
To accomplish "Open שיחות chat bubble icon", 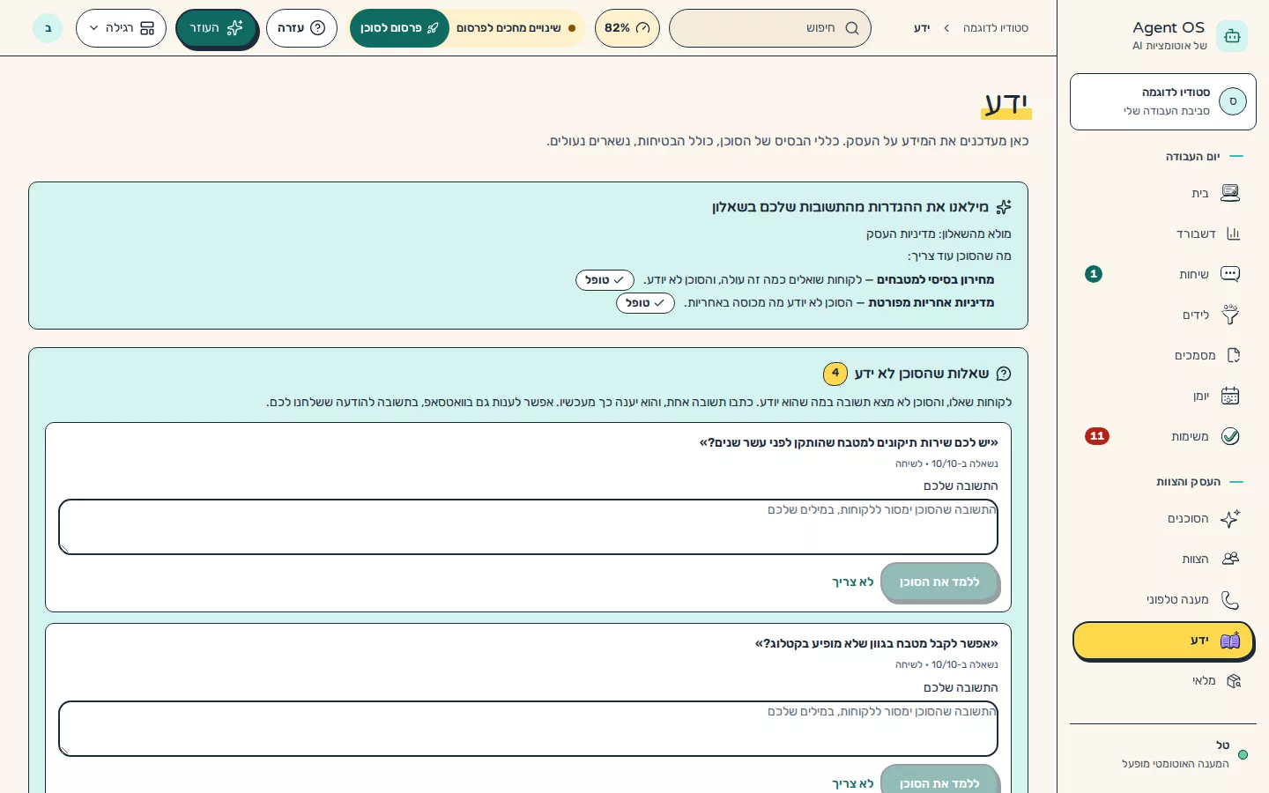I will click(x=1230, y=274).
